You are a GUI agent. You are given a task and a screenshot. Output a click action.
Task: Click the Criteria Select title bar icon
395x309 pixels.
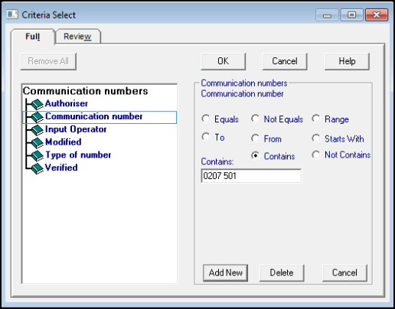tap(12, 15)
